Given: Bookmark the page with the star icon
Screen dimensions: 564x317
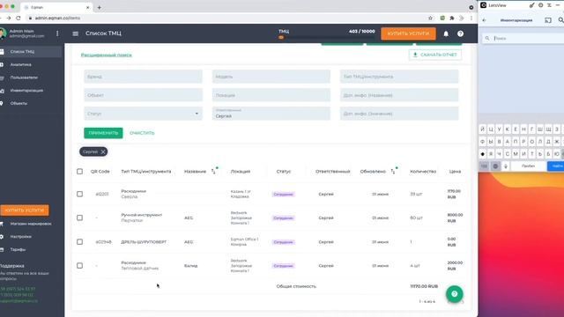Looking at the screenshot, I should pos(430,18).
